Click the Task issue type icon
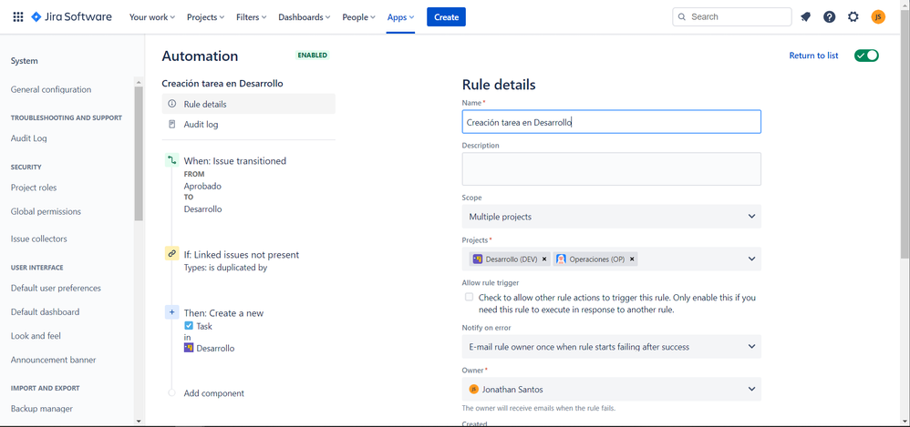The height and width of the screenshot is (427, 910). (x=189, y=326)
